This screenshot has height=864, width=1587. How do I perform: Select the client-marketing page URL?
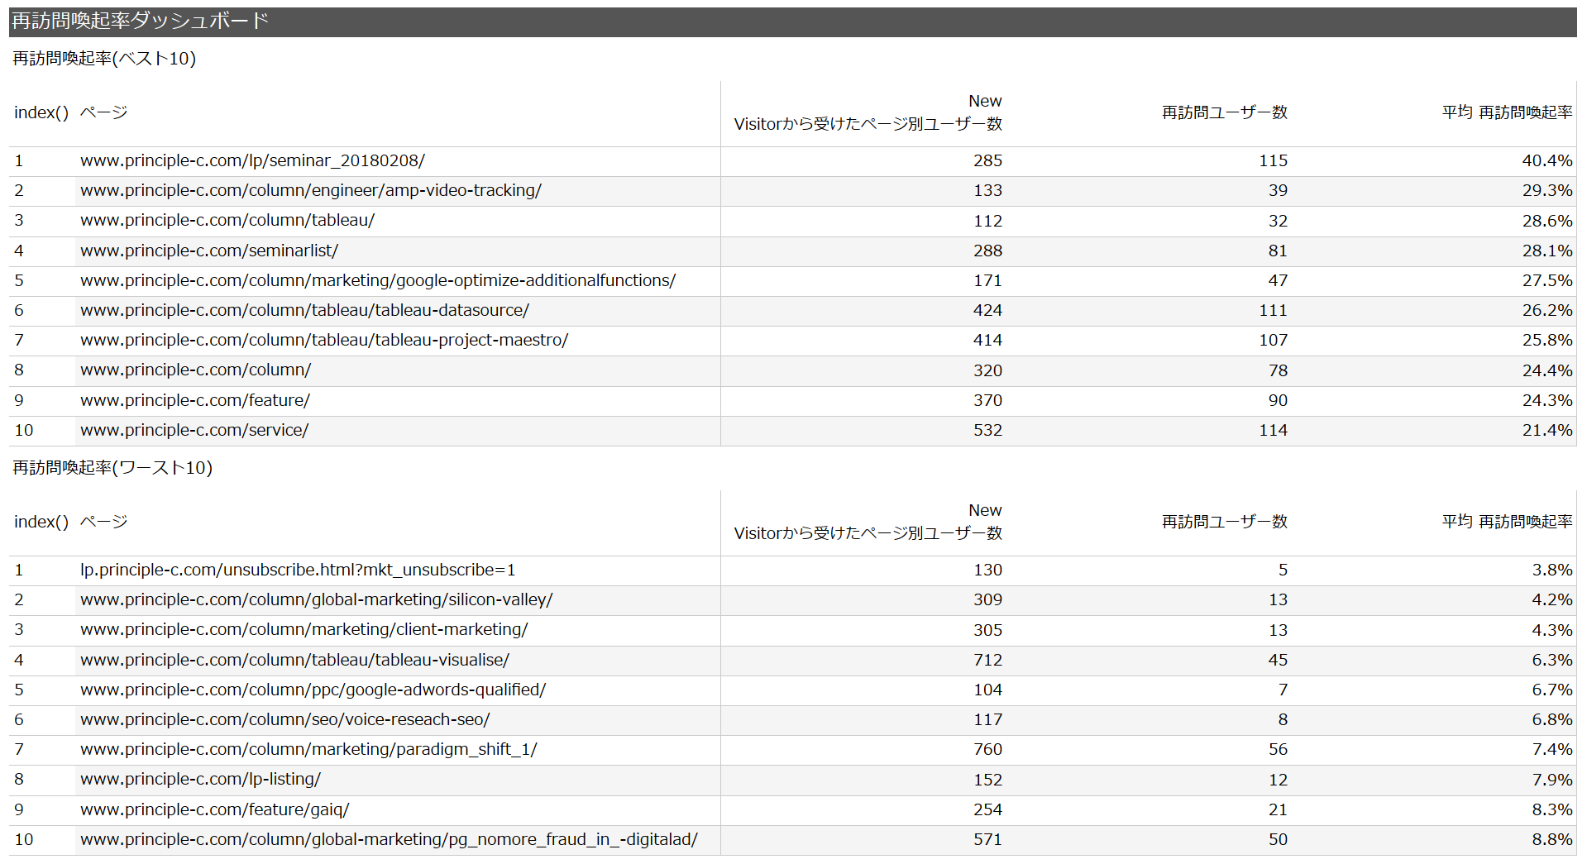click(304, 630)
